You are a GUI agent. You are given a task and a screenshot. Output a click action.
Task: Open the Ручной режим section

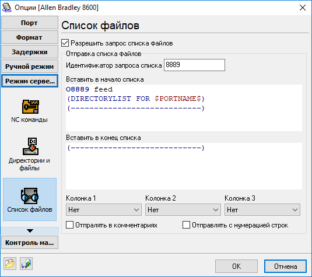click(30, 66)
